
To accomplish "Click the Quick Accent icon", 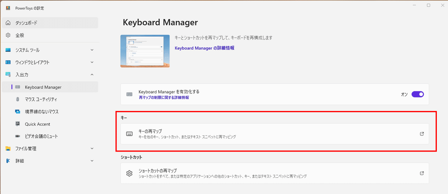I will [x=18, y=124].
